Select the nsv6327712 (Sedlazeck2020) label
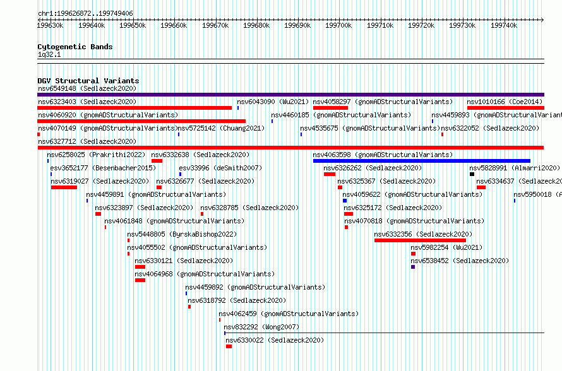Screen dimensions: 562x371 click(x=87, y=141)
